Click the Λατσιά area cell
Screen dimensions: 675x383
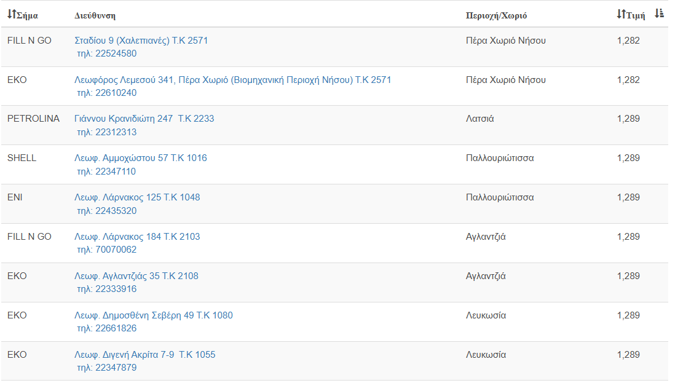coord(480,119)
